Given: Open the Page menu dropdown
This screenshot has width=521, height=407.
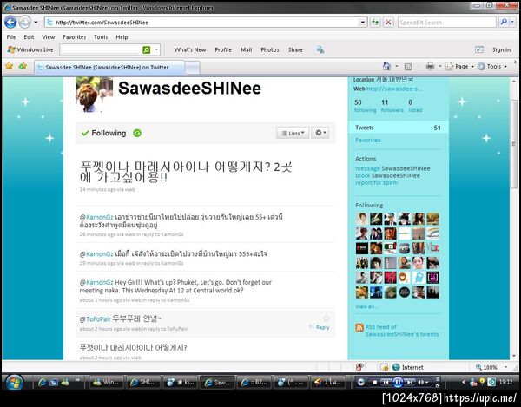Looking at the screenshot, I should coord(459,67).
